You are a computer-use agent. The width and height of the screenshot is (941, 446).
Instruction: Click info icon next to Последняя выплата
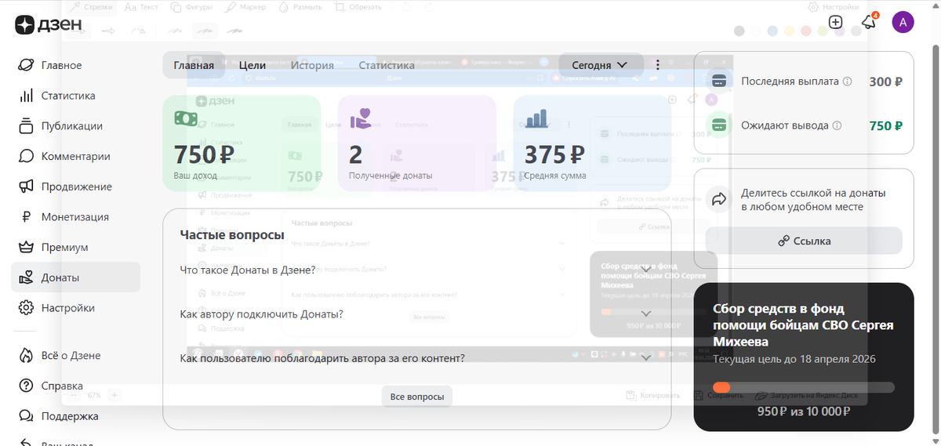pos(847,82)
